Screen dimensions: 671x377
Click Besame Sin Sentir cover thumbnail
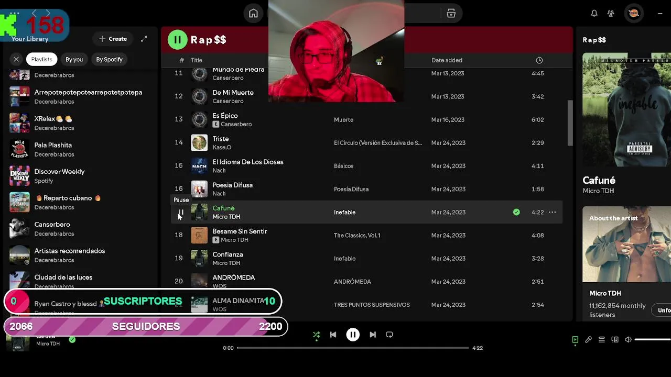pyautogui.click(x=199, y=235)
